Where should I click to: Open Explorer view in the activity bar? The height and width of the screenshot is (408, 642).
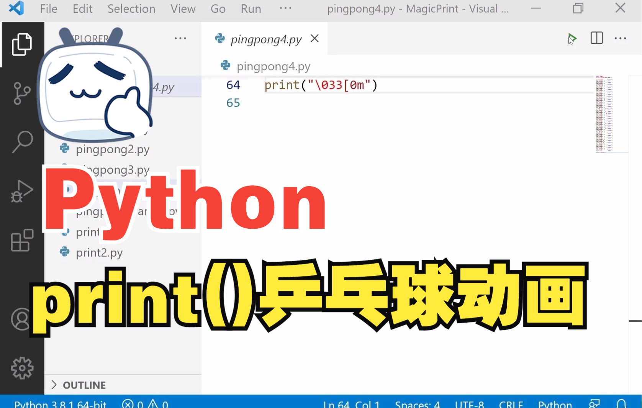[22, 44]
